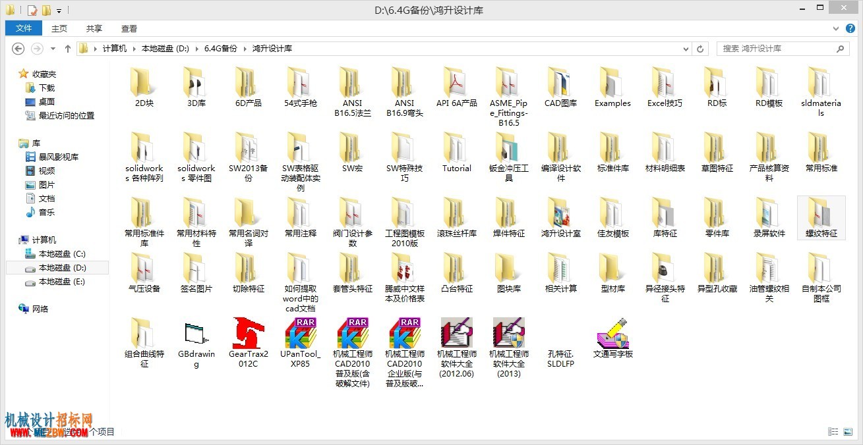This screenshot has width=863, height=445.
Task: Switch to large icons view in status bar
Action: click(847, 432)
